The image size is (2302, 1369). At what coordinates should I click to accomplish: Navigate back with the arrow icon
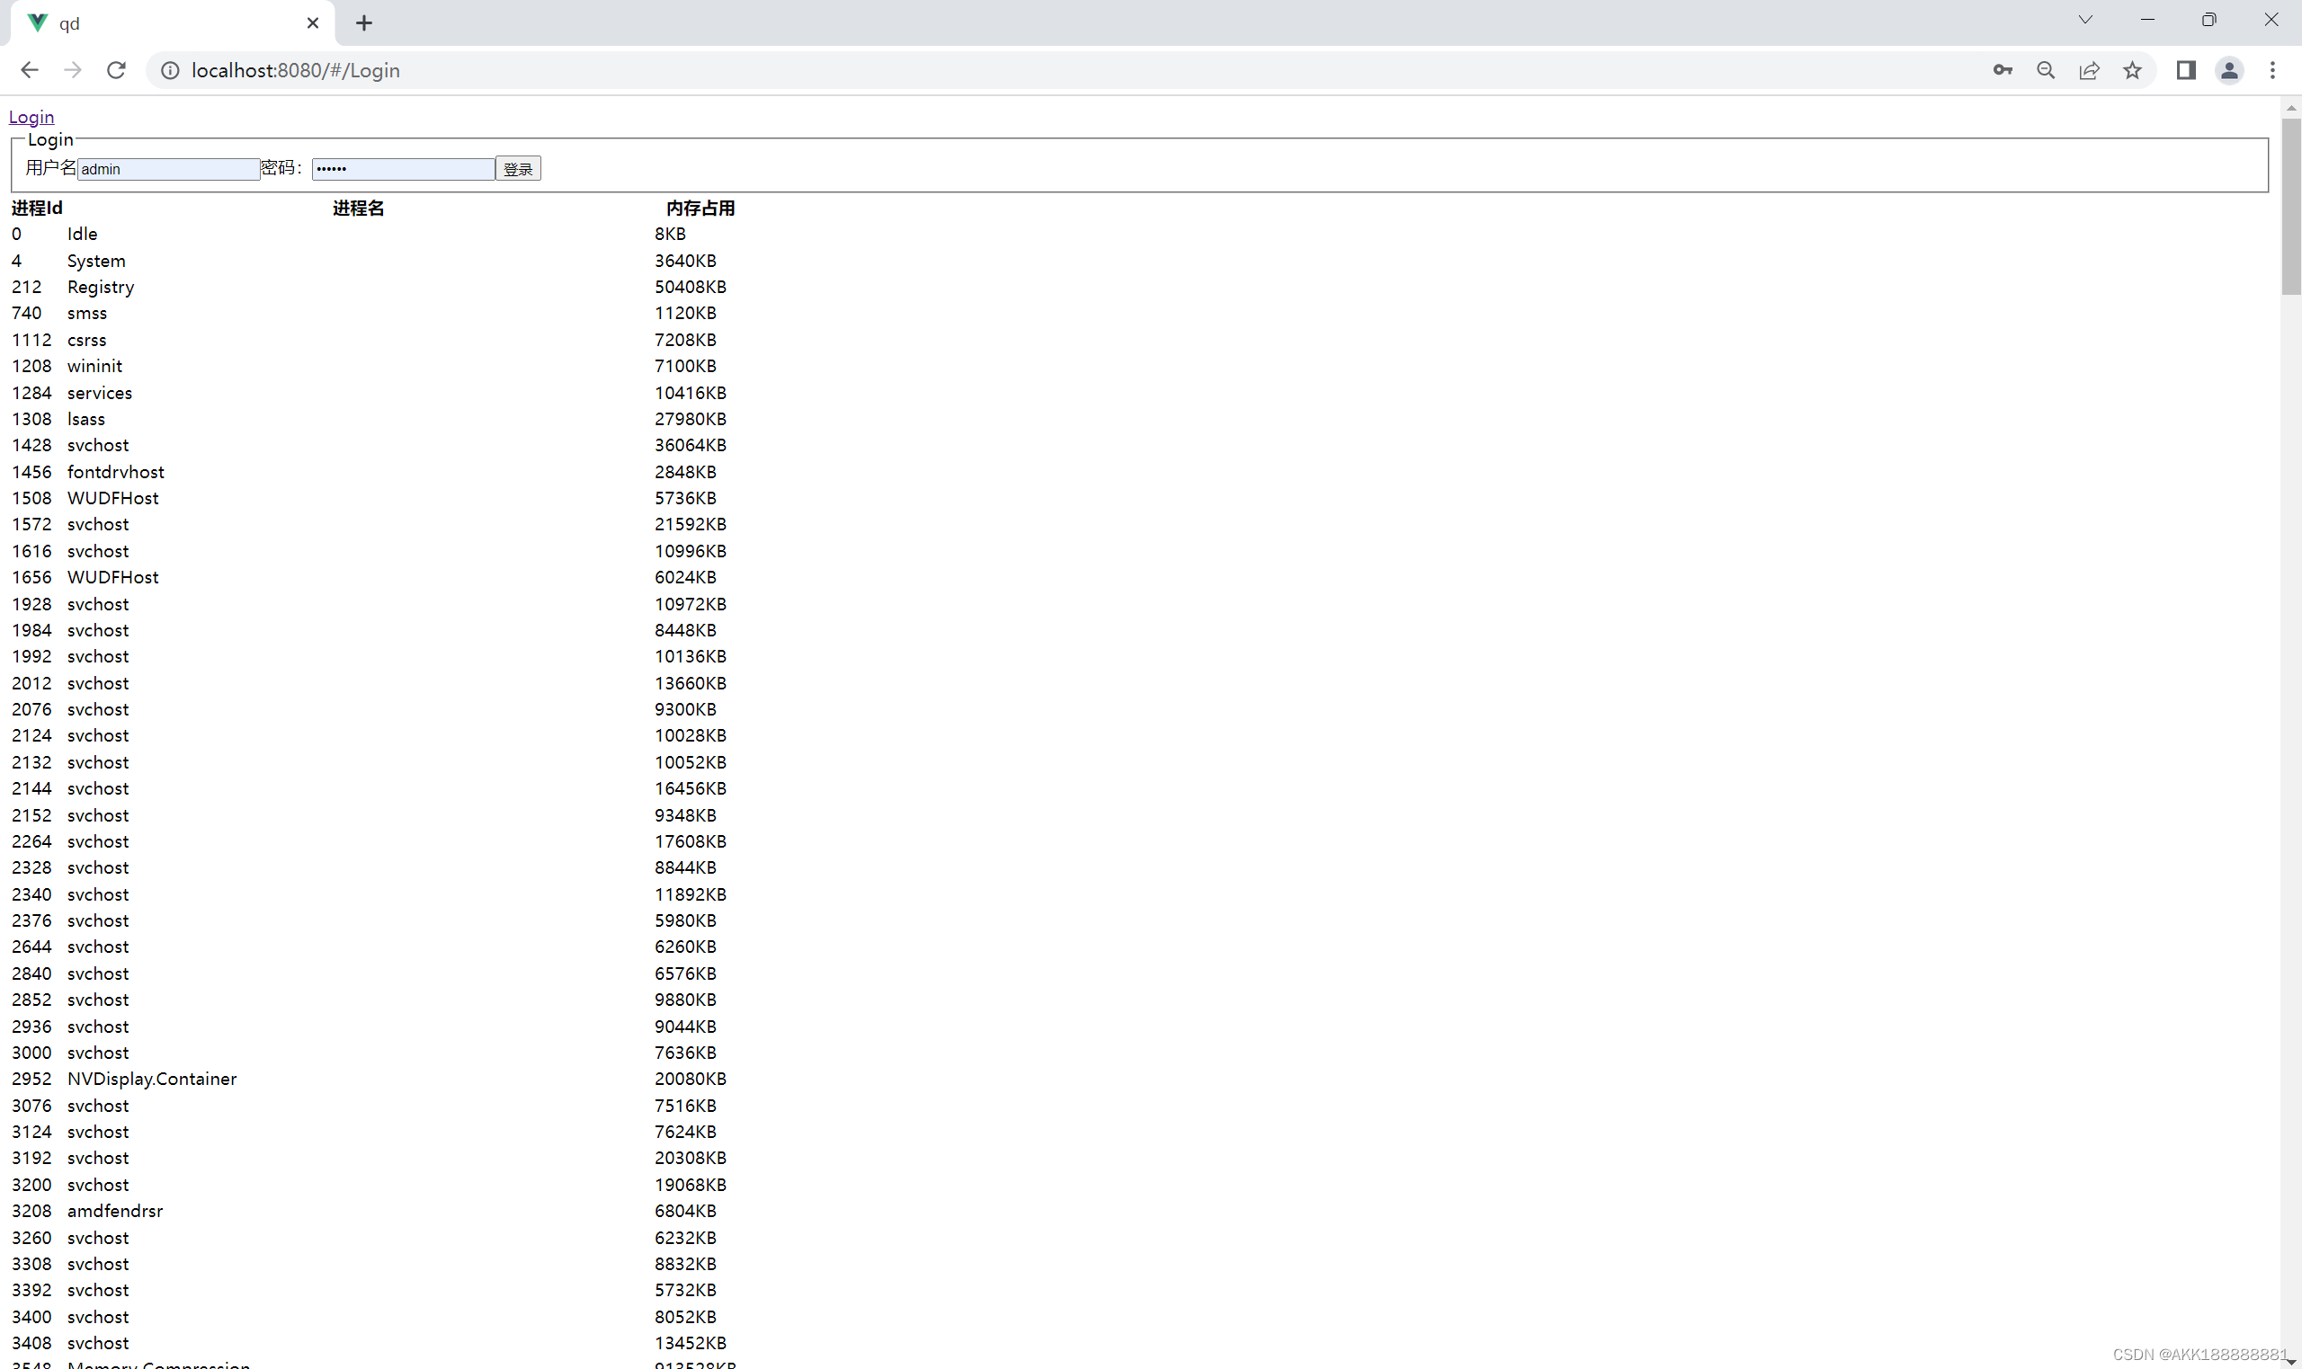point(30,70)
